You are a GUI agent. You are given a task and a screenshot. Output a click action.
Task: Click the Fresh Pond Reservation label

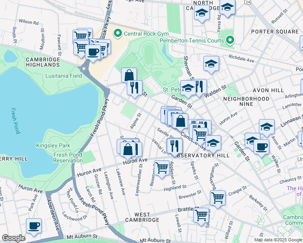[68, 158]
